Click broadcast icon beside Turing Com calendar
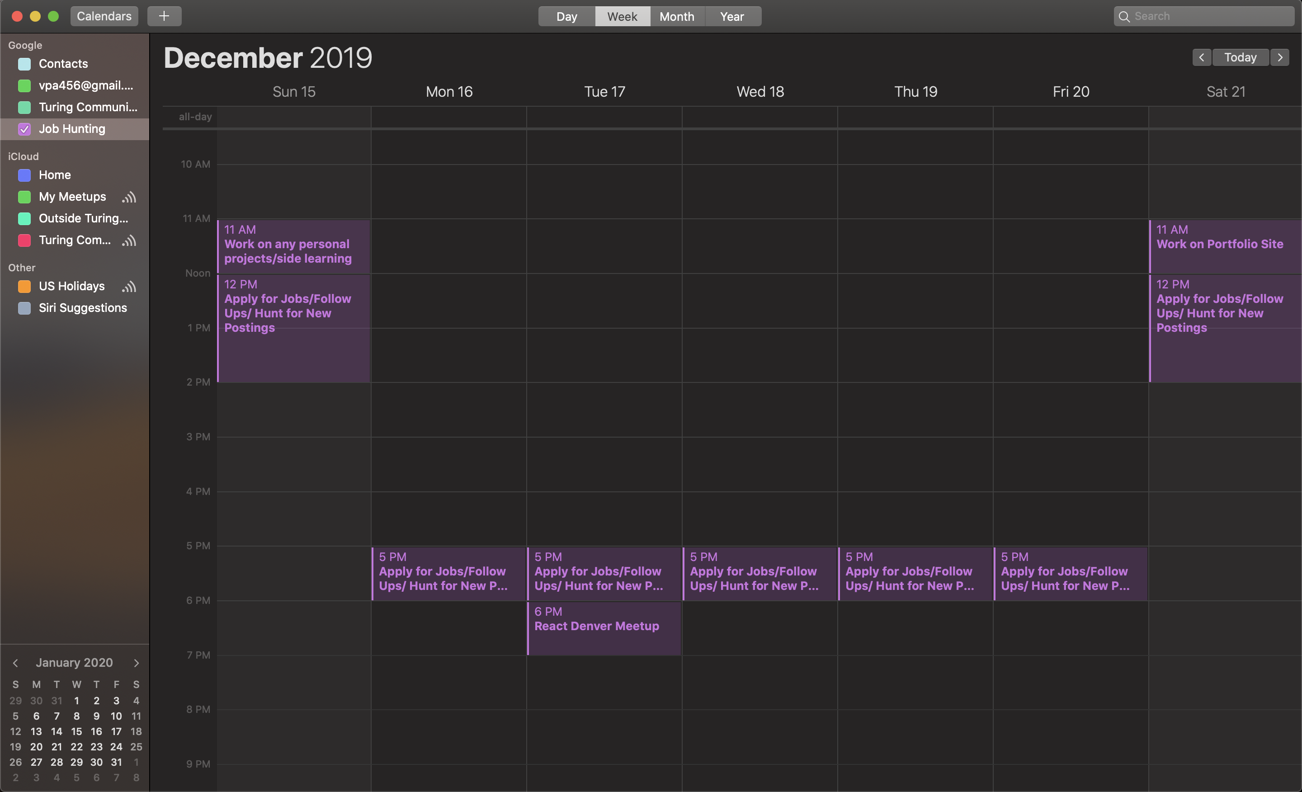 click(x=129, y=240)
